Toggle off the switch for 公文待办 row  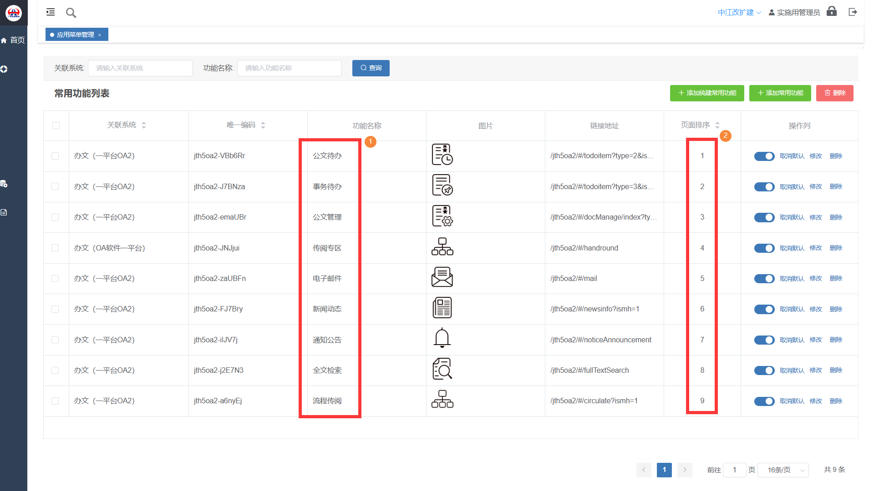point(764,156)
